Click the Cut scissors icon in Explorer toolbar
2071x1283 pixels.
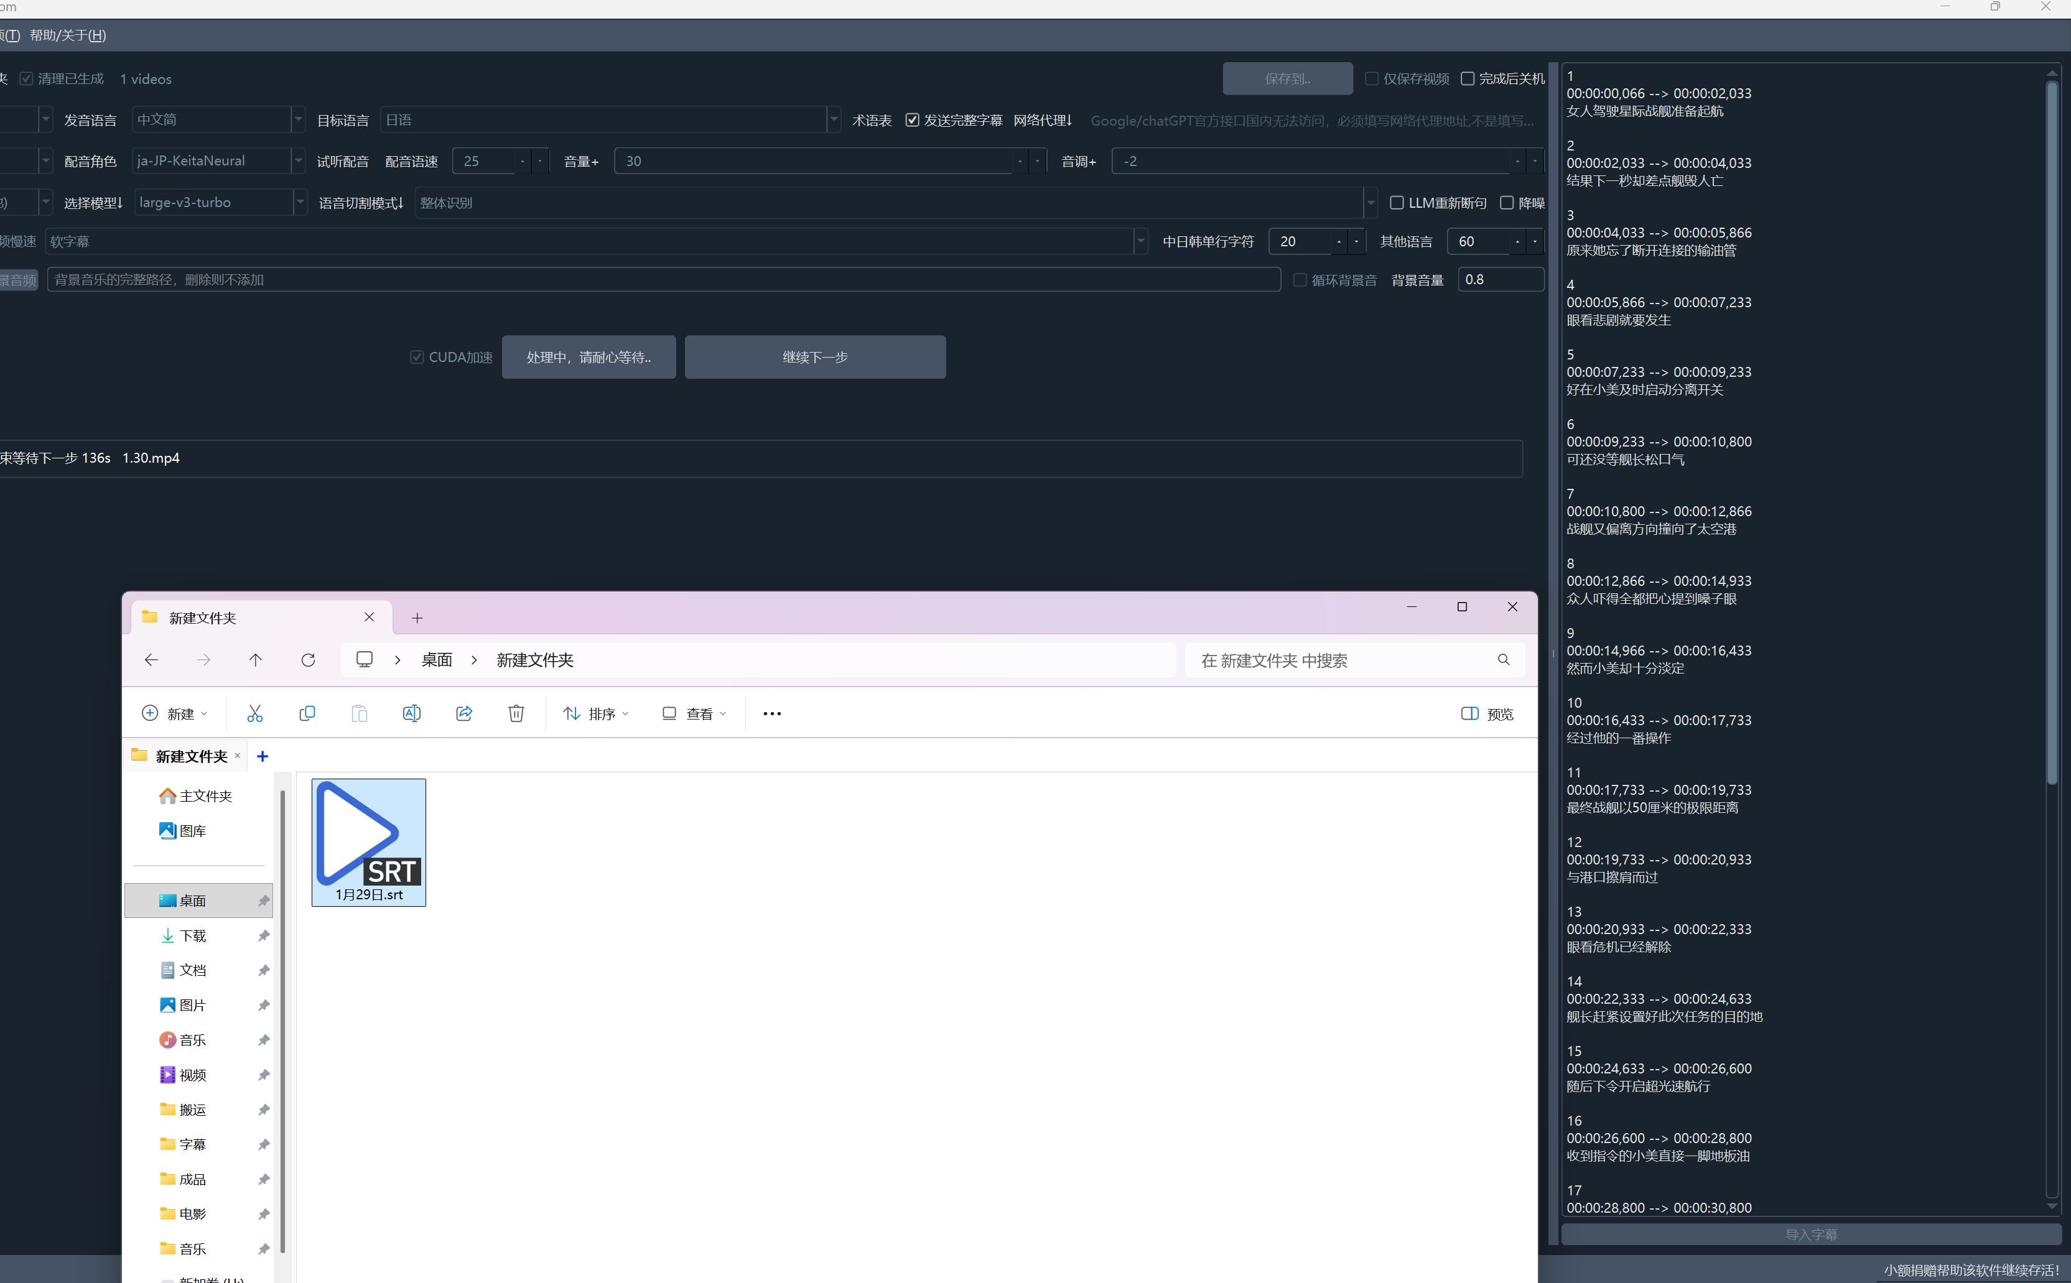[x=254, y=713]
